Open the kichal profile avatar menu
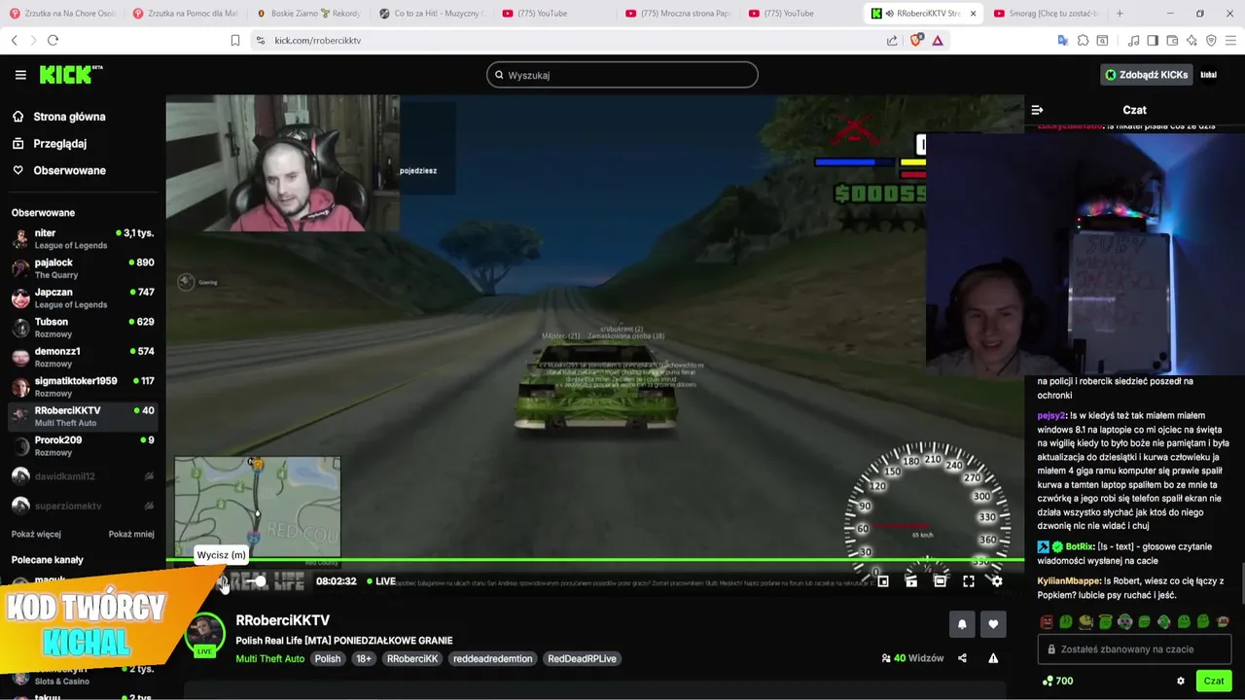The width and height of the screenshot is (1245, 700). [x=1209, y=75]
